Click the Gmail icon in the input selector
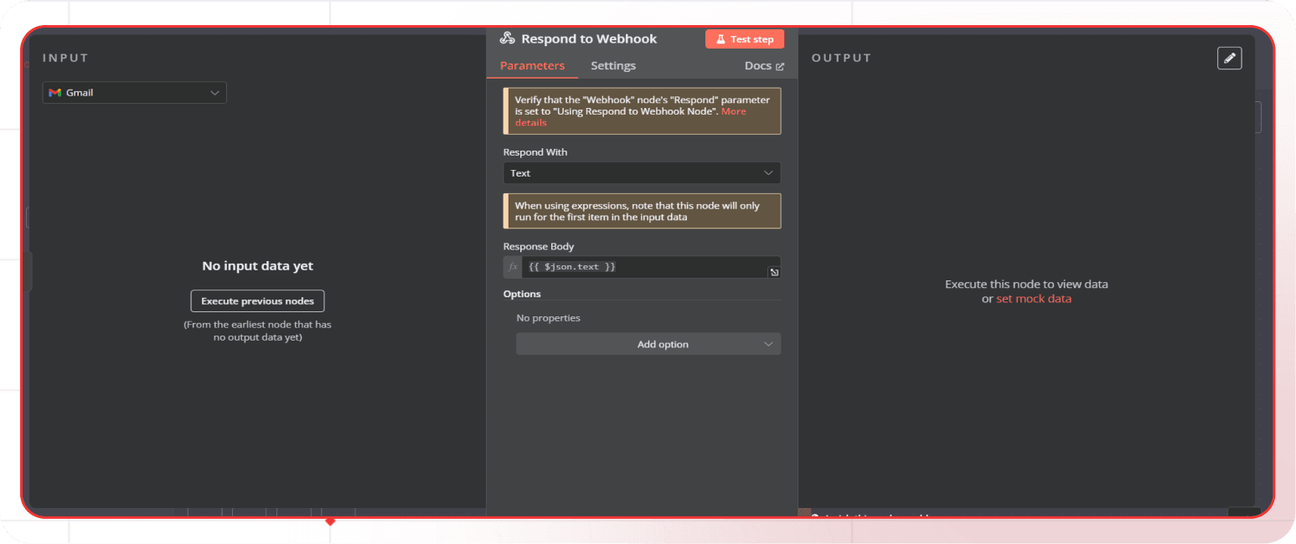Image resolution: width=1296 pixels, height=544 pixels. [54, 92]
